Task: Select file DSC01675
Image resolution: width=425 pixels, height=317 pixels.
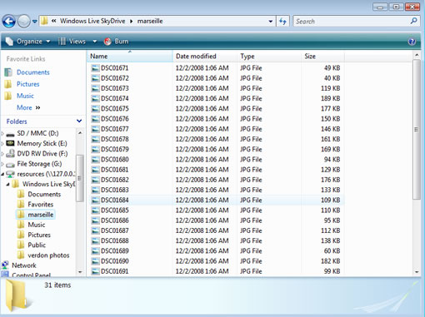Action: tap(114, 109)
